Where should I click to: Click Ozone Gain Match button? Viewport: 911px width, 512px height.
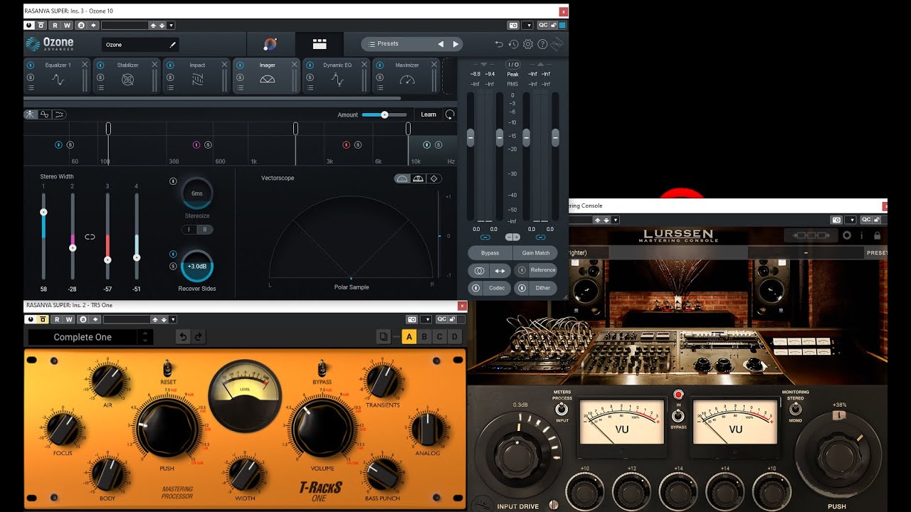click(536, 253)
